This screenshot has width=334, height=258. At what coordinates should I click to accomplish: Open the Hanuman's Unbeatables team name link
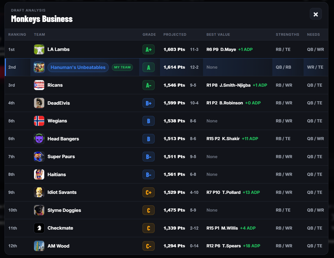(78, 67)
